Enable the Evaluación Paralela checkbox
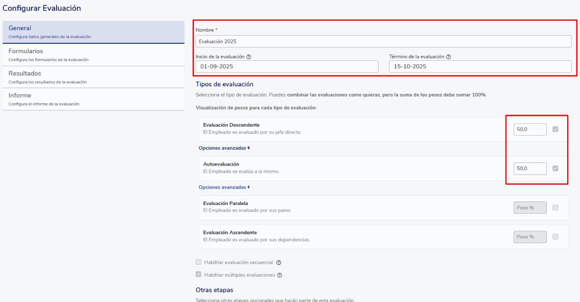 555,207
